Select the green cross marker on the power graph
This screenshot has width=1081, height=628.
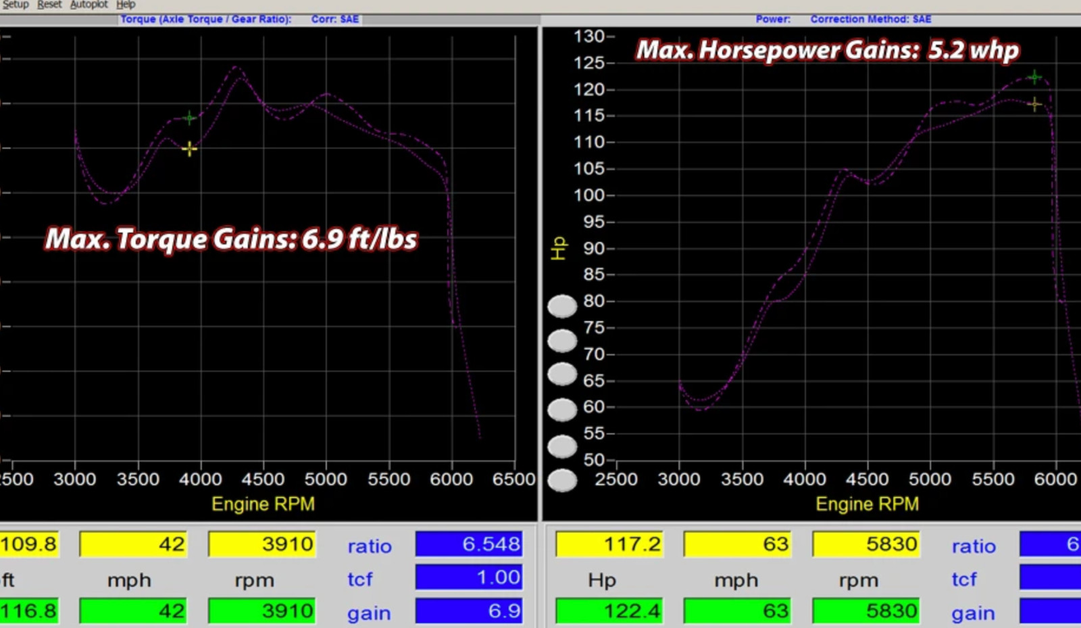(1034, 77)
